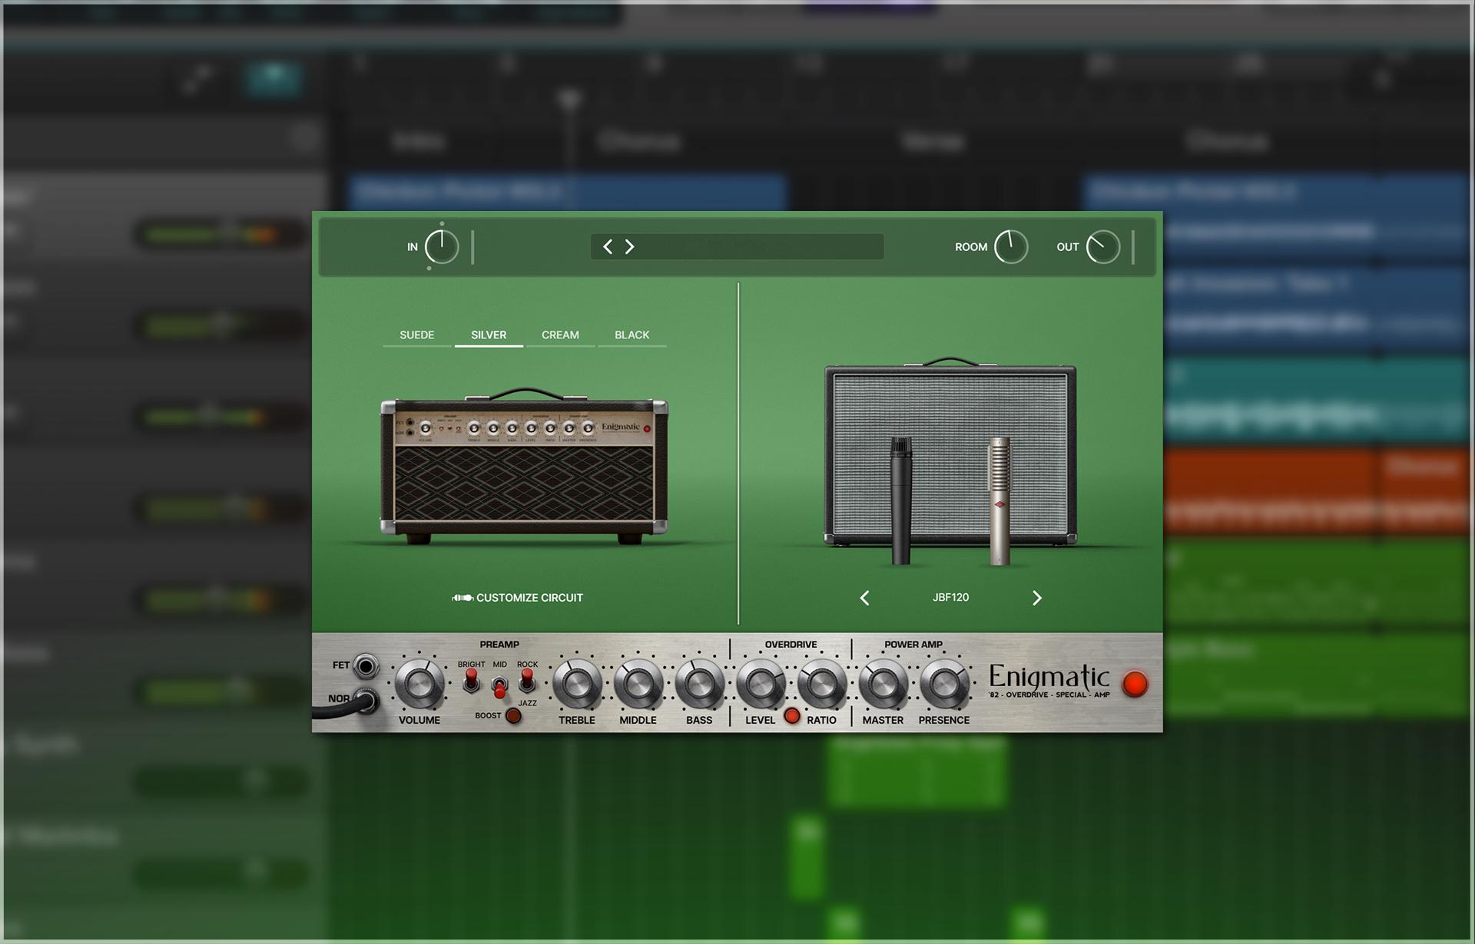Click the MIDDLE knob
The width and height of the screenshot is (1475, 944).
(x=638, y=684)
